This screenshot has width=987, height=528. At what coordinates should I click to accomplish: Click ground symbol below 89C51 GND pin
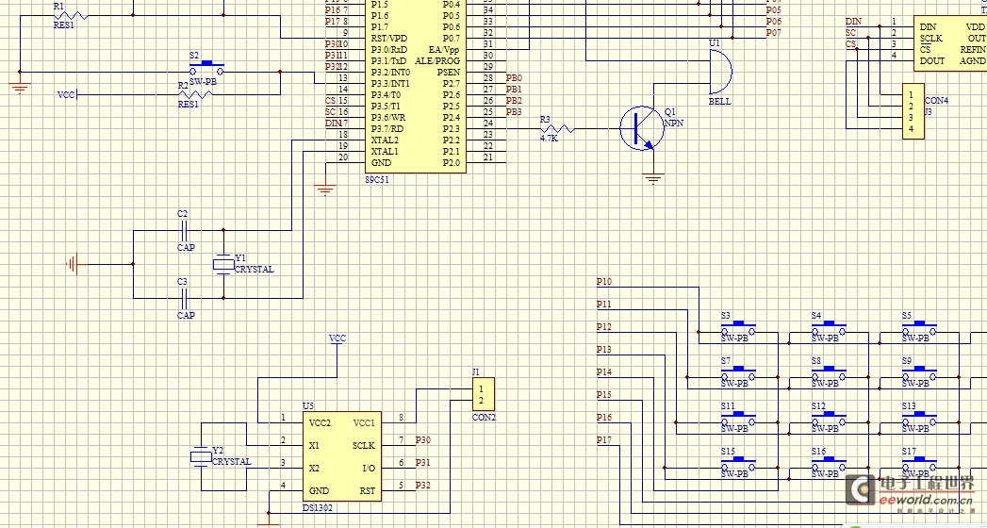click(325, 189)
